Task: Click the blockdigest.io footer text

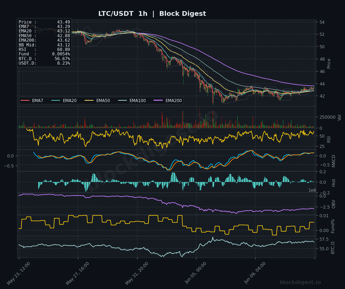Action: pyautogui.click(x=300, y=282)
